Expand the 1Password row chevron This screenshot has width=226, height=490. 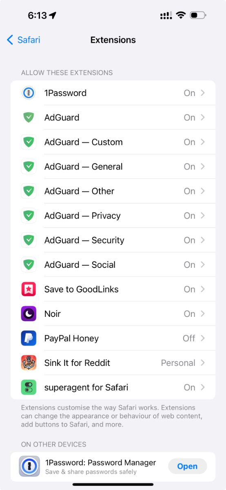coord(203,93)
